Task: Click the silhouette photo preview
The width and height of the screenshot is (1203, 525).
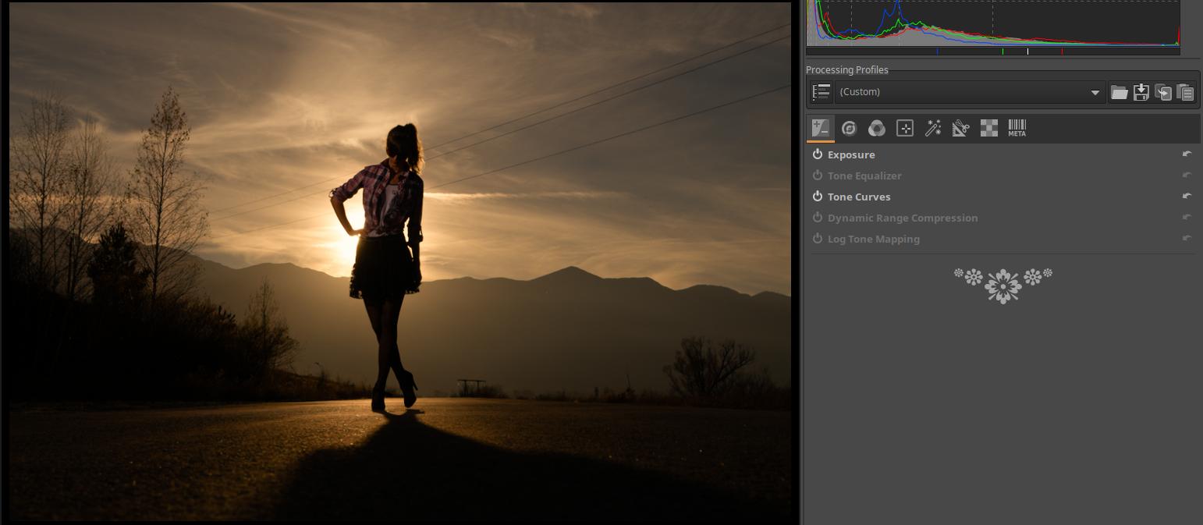Action: (x=399, y=261)
